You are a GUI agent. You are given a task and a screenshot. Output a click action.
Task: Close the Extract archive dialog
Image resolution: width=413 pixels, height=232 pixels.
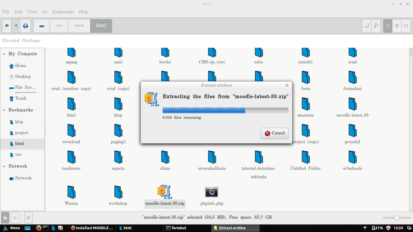(x=287, y=85)
